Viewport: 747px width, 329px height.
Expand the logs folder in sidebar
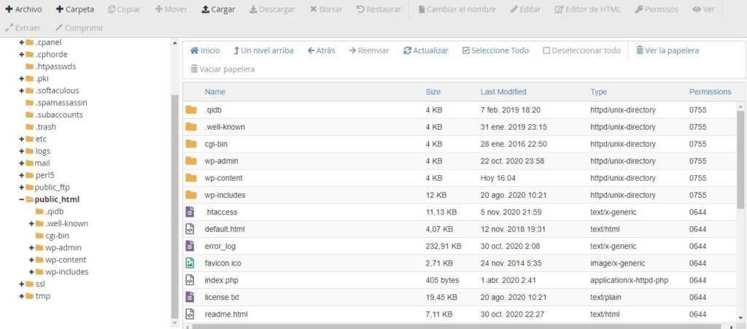(x=21, y=151)
